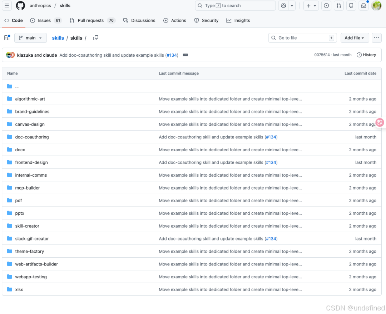Image resolution: width=386 pixels, height=314 pixels.
Task: Open the user profile avatar menu
Action: tap(376, 5)
